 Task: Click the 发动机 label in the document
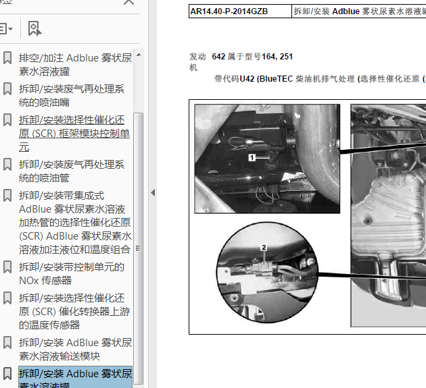pyautogui.click(x=197, y=62)
